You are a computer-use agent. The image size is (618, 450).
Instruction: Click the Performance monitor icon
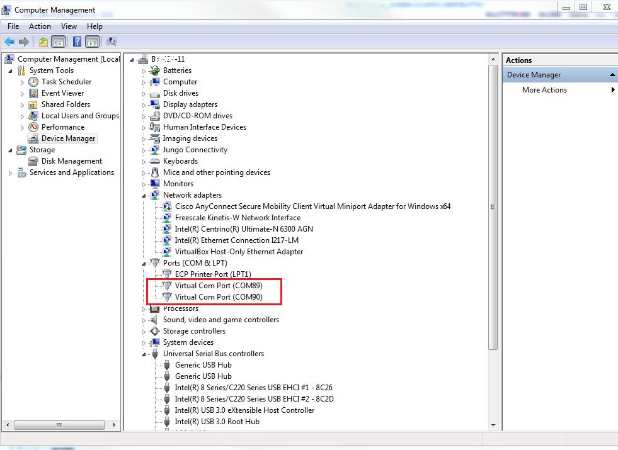pyautogui.click(x=33, y=127)
